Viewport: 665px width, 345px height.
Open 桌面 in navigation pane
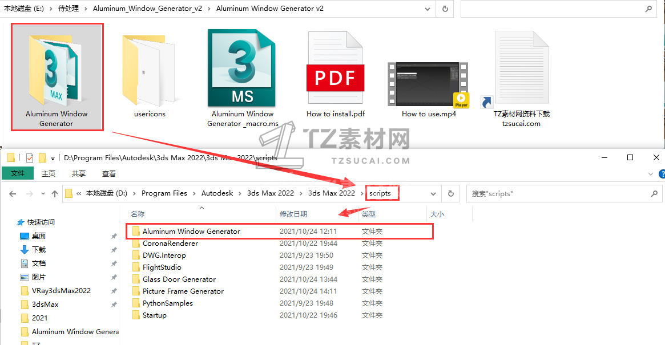(x=39, y=236)
